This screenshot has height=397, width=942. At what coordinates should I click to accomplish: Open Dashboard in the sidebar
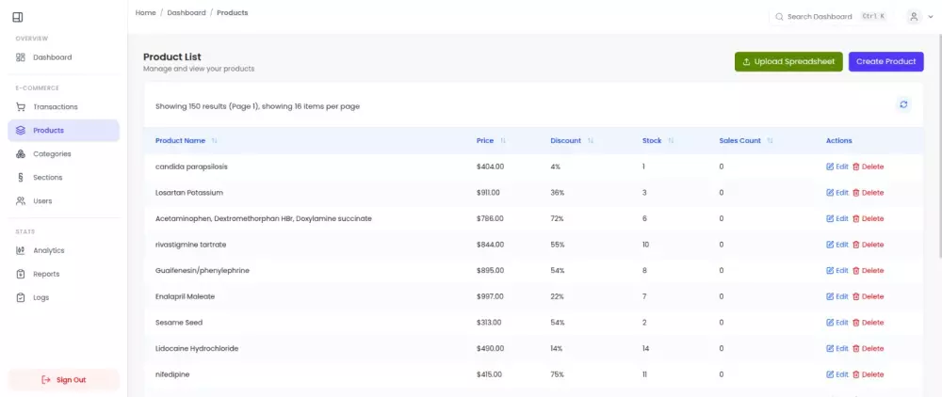click(x=52, y=57)
